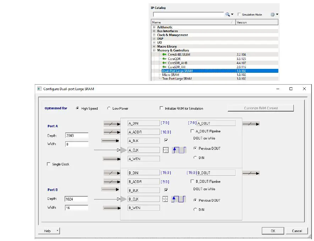Click the CoreSDR_AXI key icon

[x=164, y=66]
